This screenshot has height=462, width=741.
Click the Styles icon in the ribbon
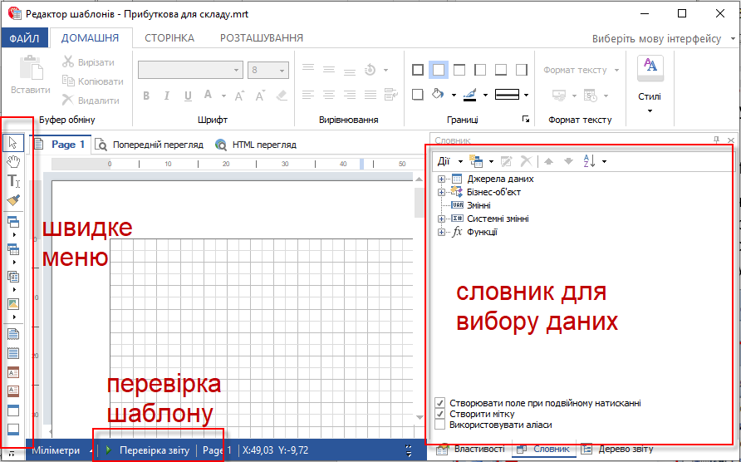[x=650, y=67]
